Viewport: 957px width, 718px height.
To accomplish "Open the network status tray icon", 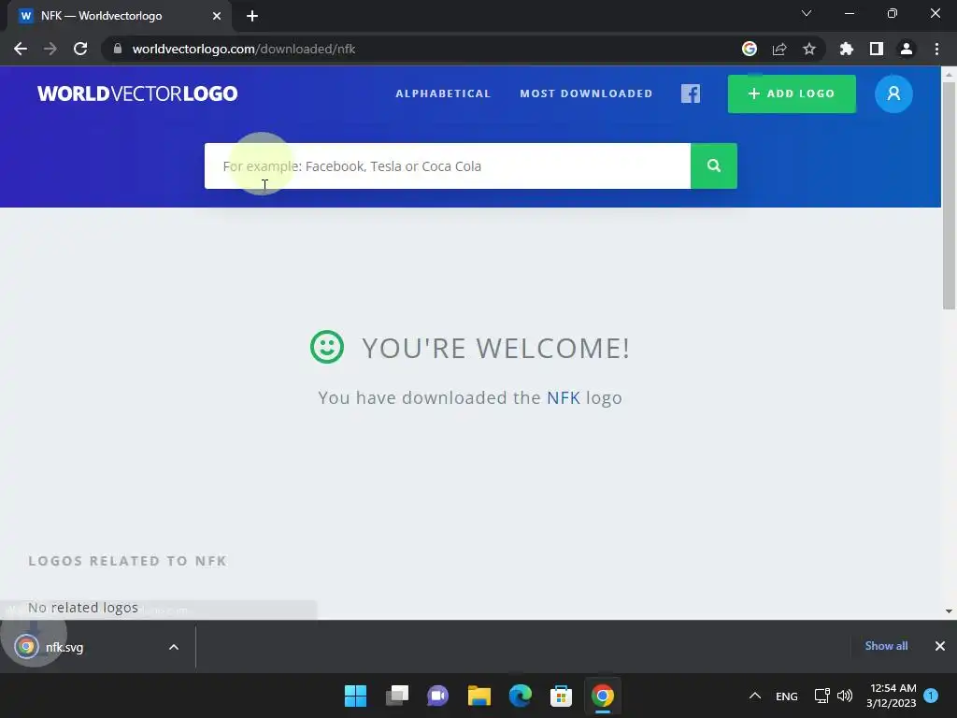I will [821, 696].
